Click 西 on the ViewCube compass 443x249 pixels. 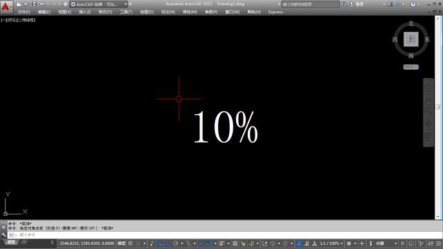pyautogui.click(x=395, y=39)
